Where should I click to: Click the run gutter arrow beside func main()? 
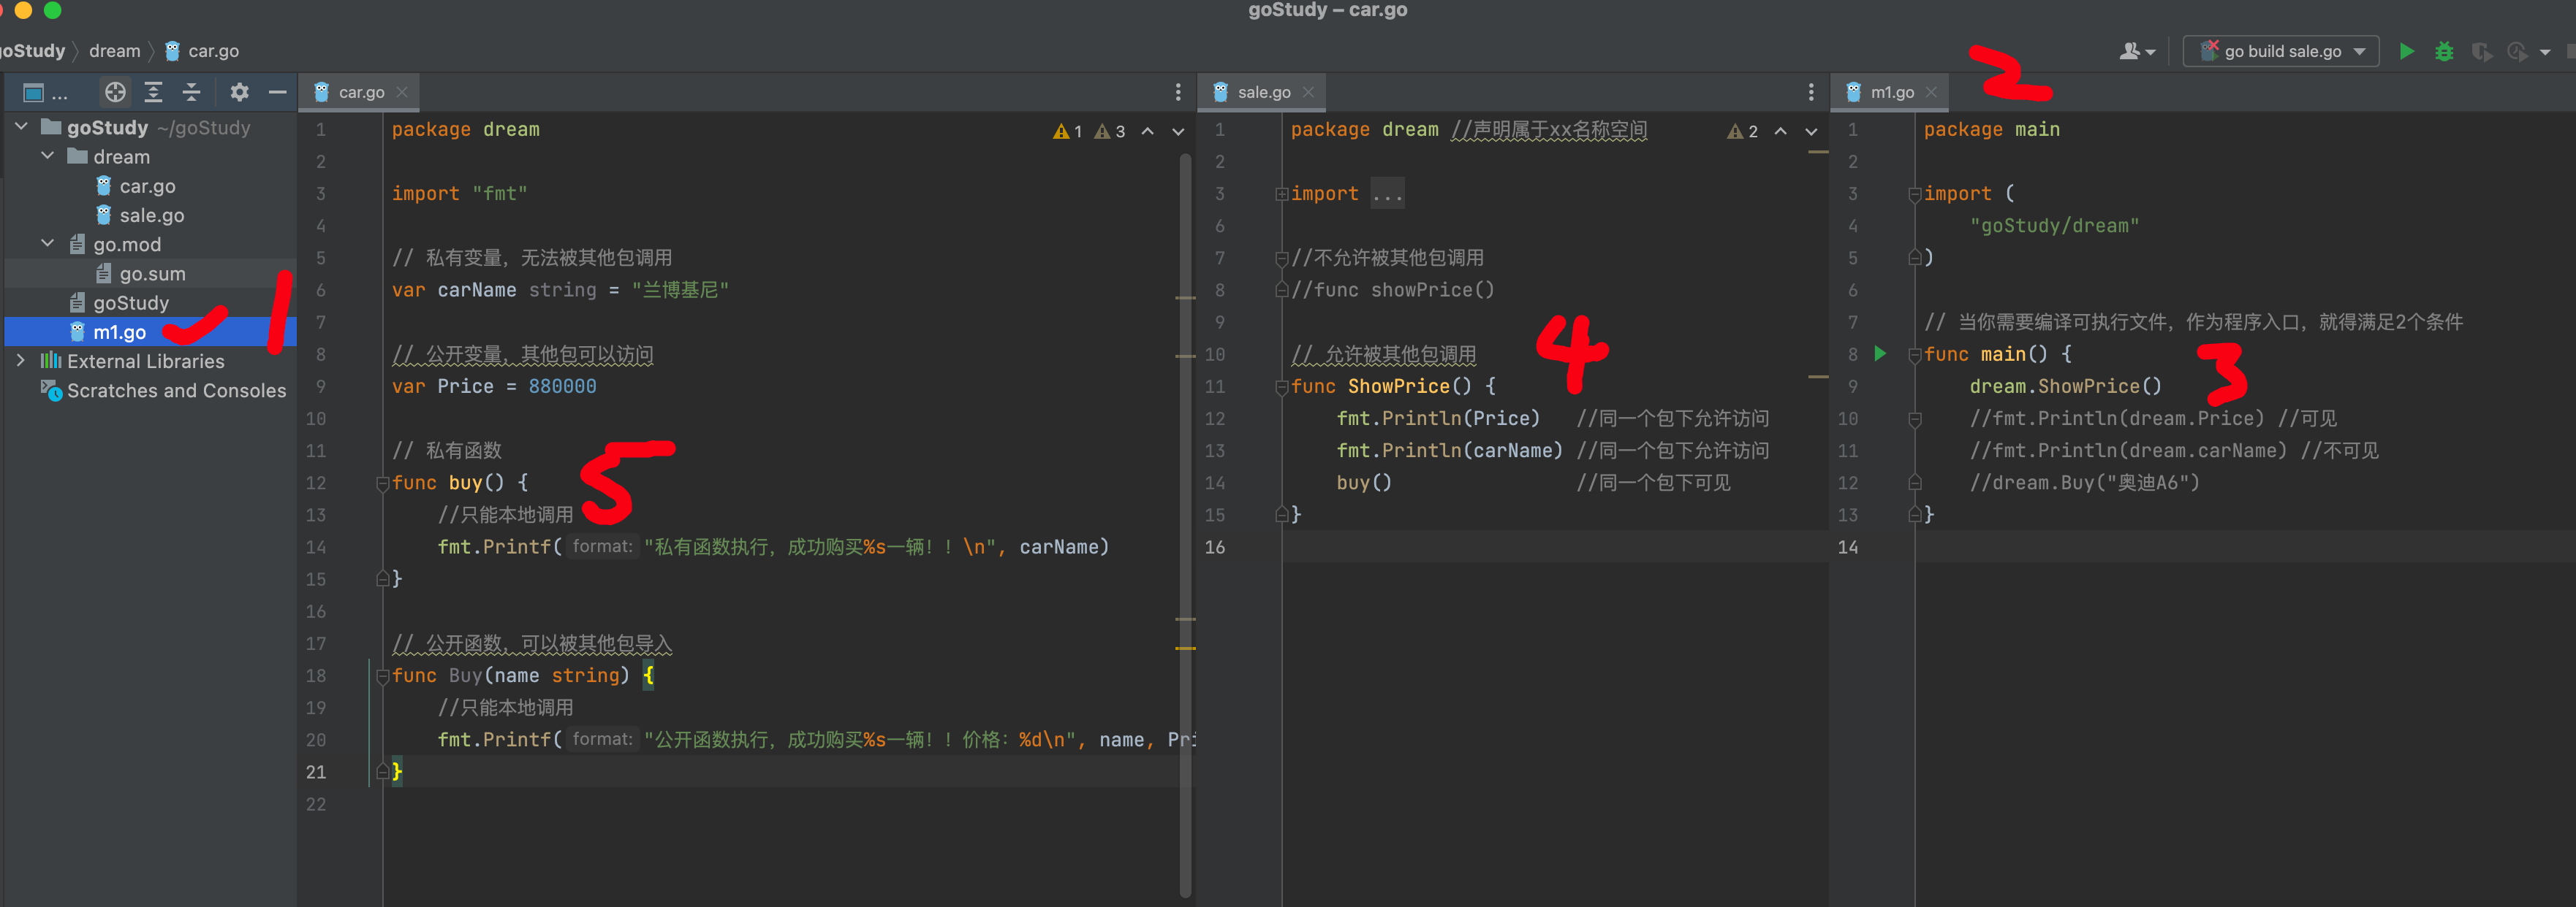tap(1880, 353)
